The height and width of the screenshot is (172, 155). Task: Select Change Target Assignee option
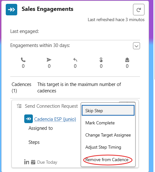(x=108, y=135)
